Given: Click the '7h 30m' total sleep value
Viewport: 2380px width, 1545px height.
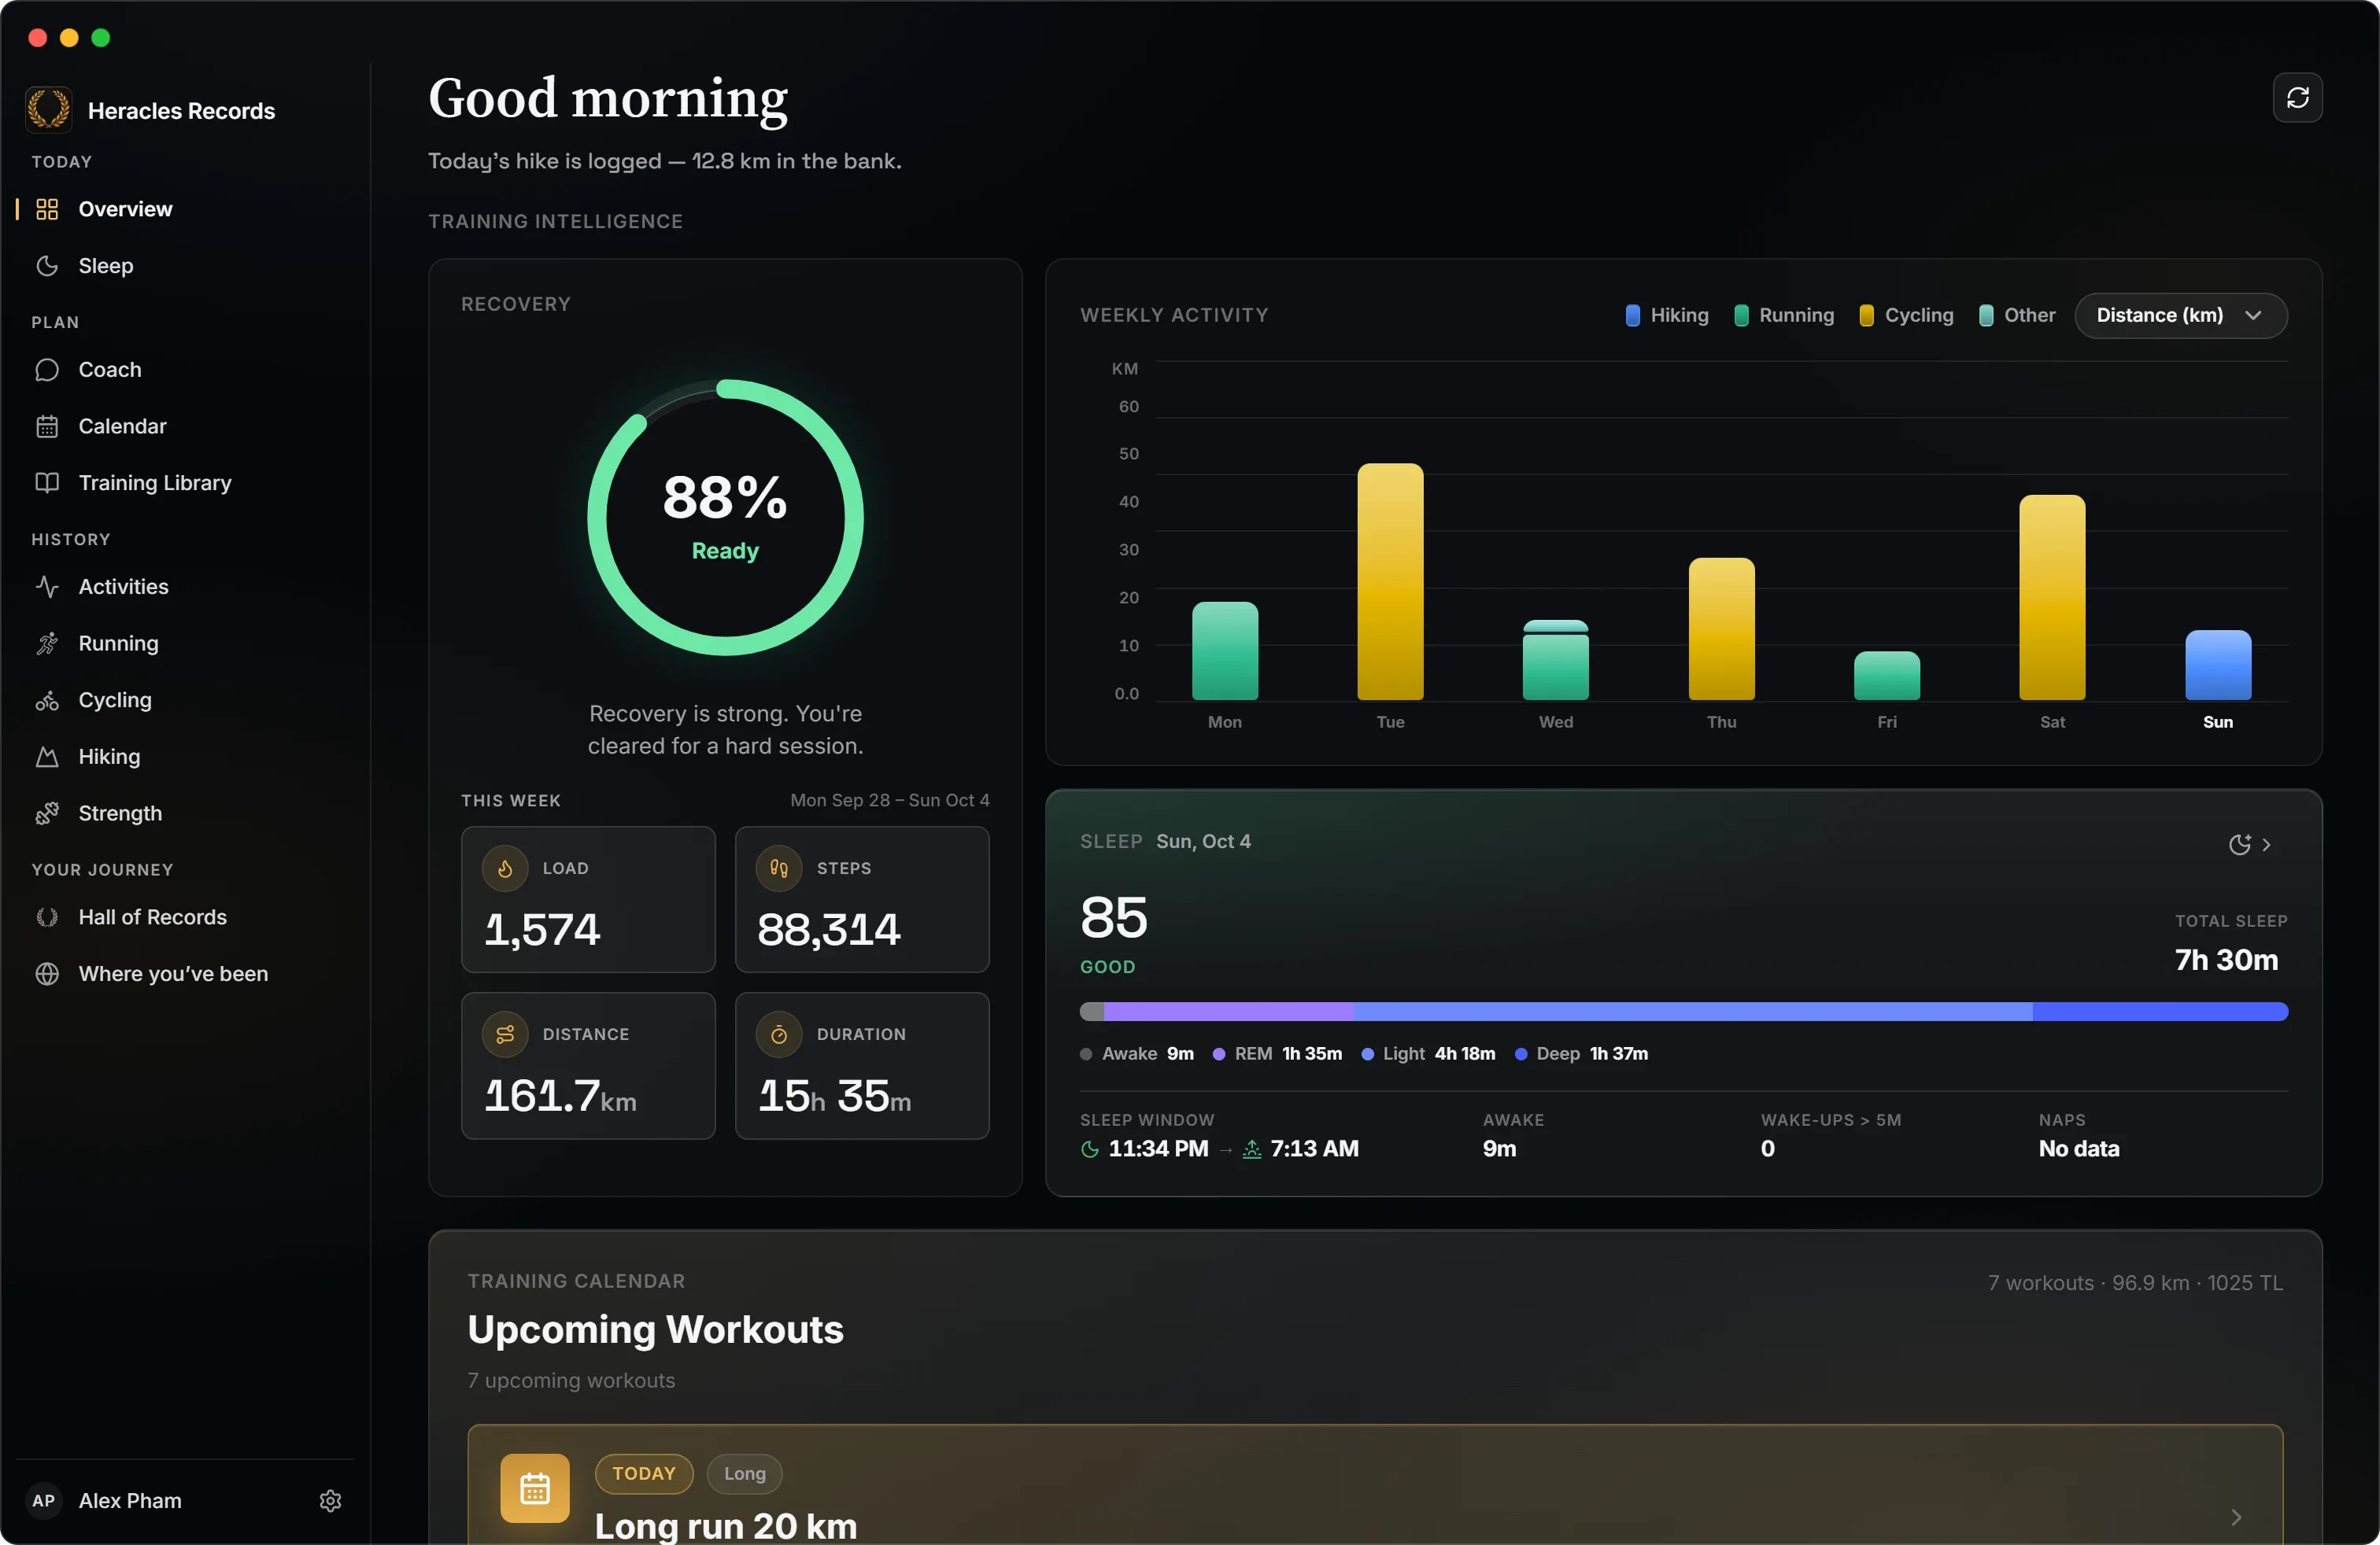Looking at the screenshot, I should pos(2226,960).
